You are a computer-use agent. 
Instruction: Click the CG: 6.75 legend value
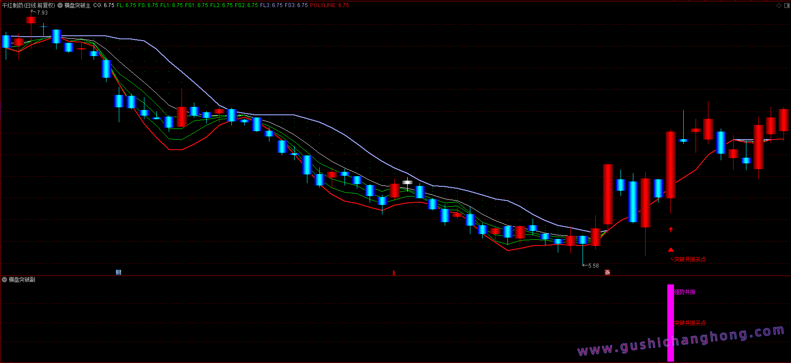point(104,5)
